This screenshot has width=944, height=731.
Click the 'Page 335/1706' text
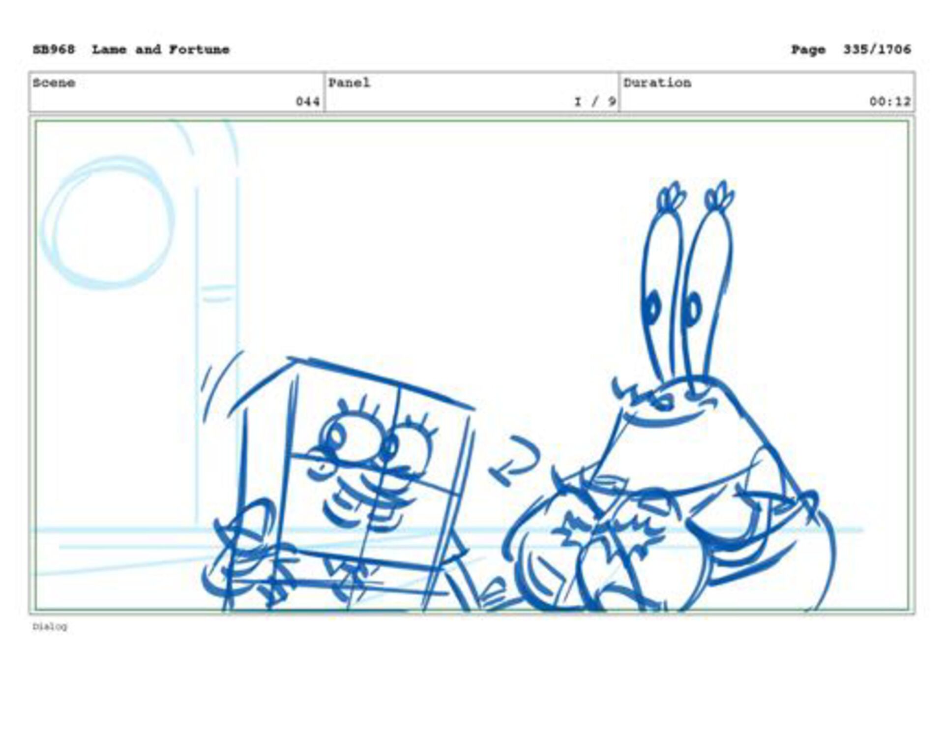(x=851, y=50)
